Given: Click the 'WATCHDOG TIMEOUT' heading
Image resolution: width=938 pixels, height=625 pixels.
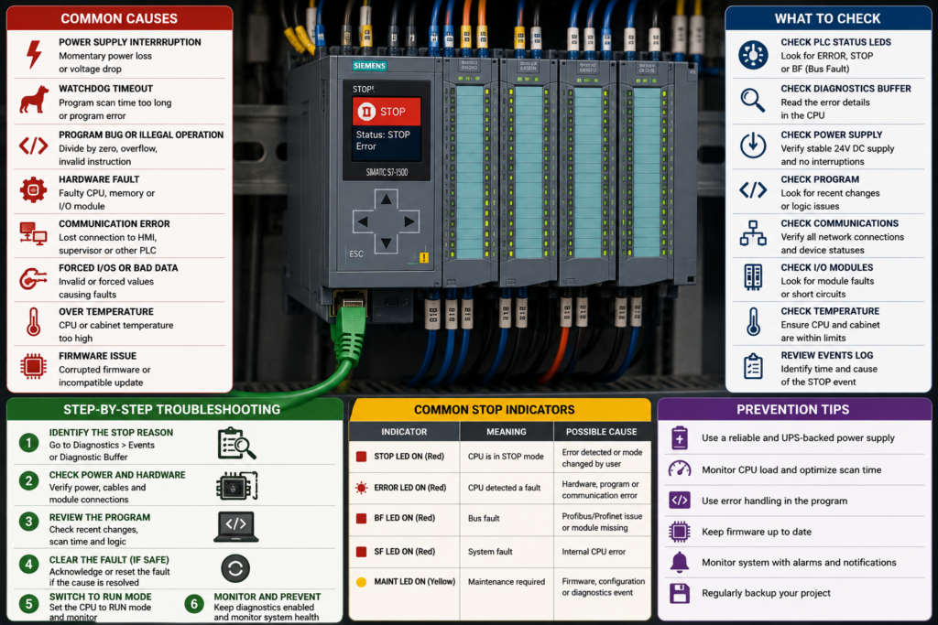Looking at the screenshot, I should click(x=106, y=89).
